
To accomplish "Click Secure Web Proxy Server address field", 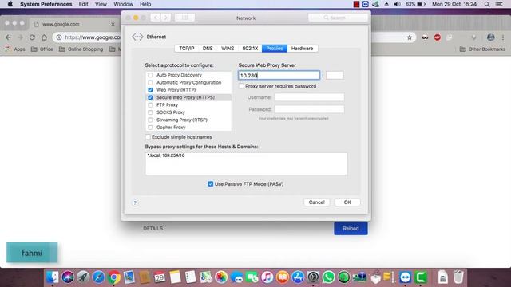I will 279,76.
